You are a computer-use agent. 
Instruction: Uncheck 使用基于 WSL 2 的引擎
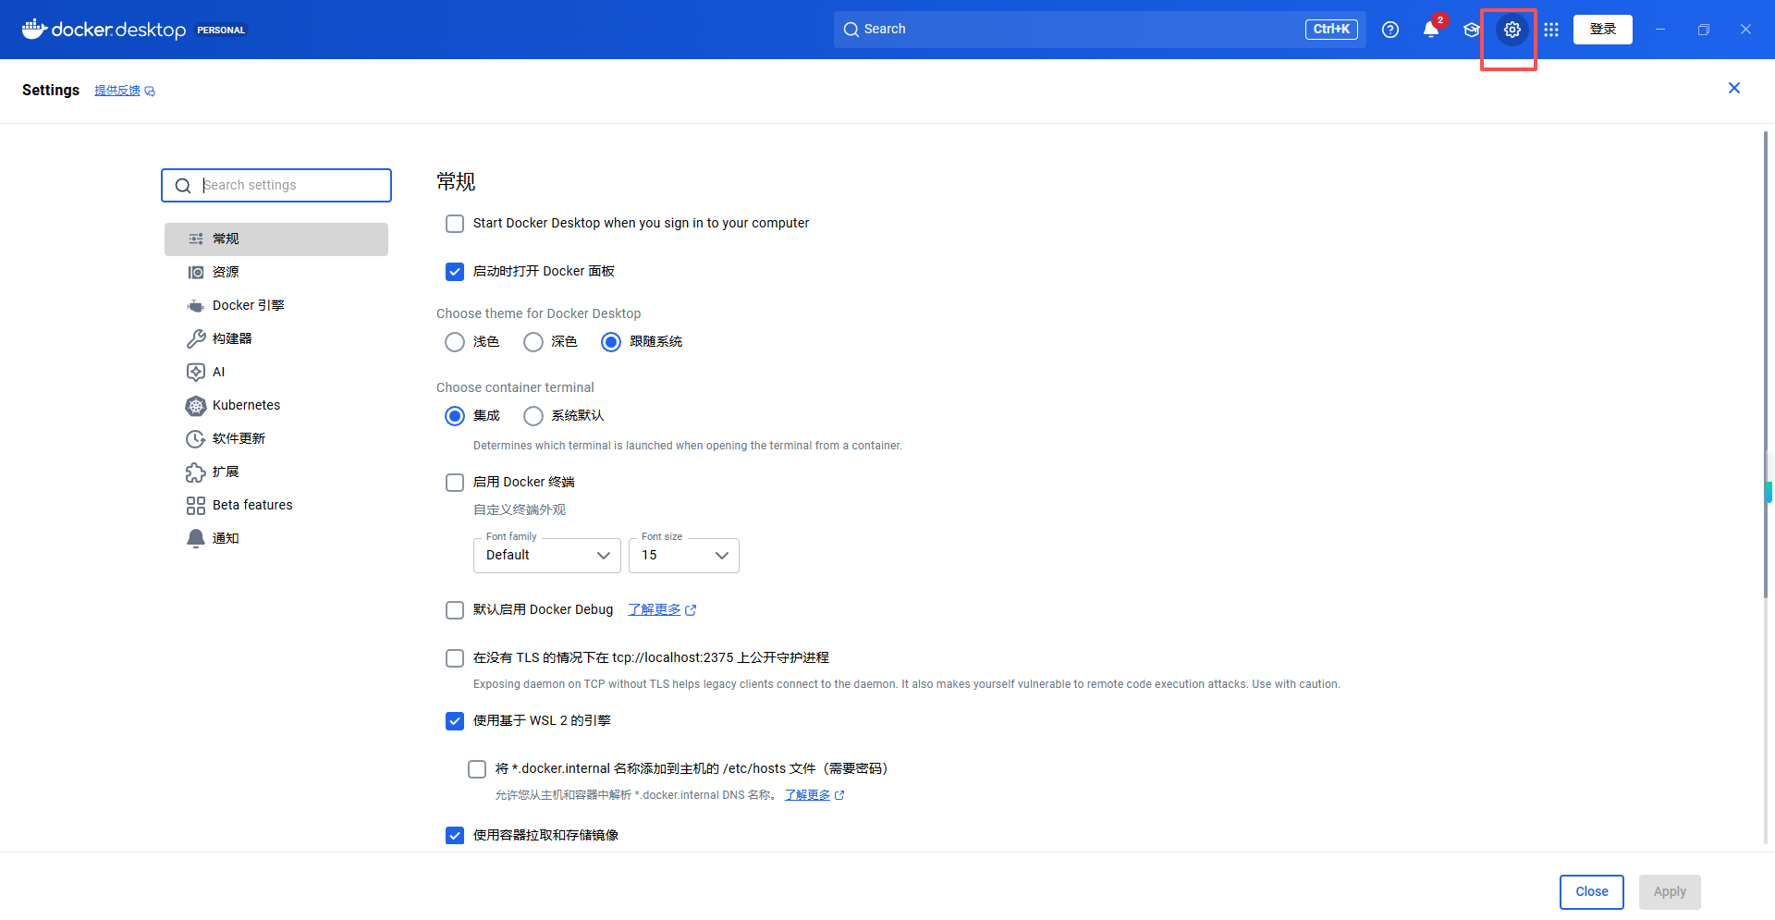click(x=455, y=721)
